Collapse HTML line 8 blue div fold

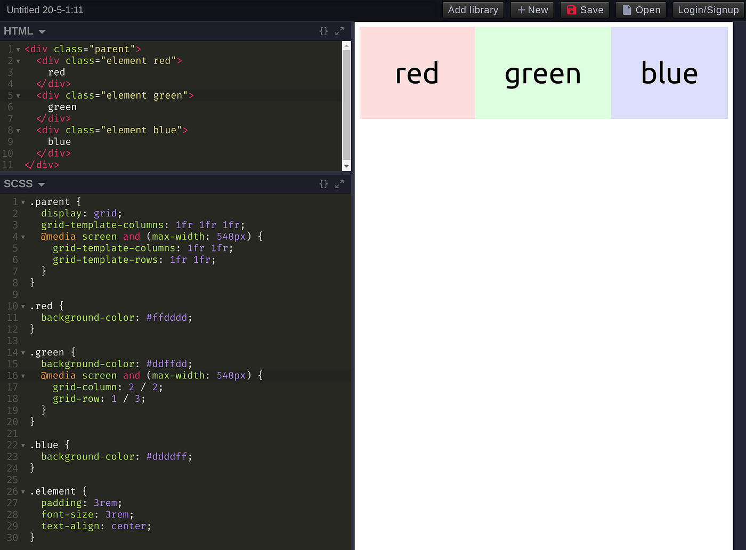[18, 131]
